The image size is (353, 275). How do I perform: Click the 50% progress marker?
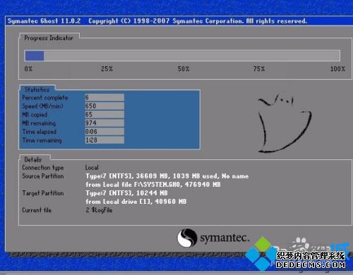click(x=184, y=69)
